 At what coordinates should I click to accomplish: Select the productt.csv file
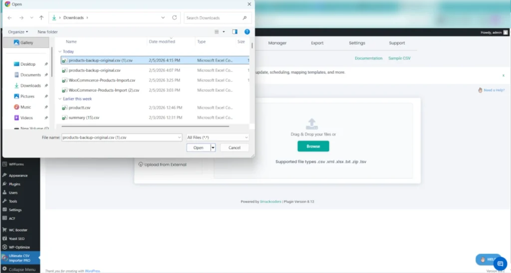click(x=155, y=108)
